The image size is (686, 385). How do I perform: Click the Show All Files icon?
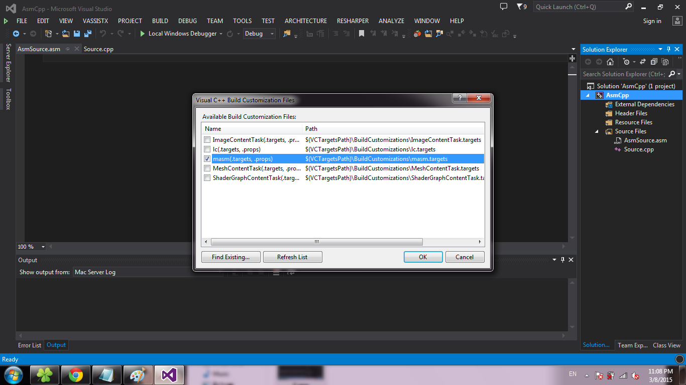click(x=665, y=62)
